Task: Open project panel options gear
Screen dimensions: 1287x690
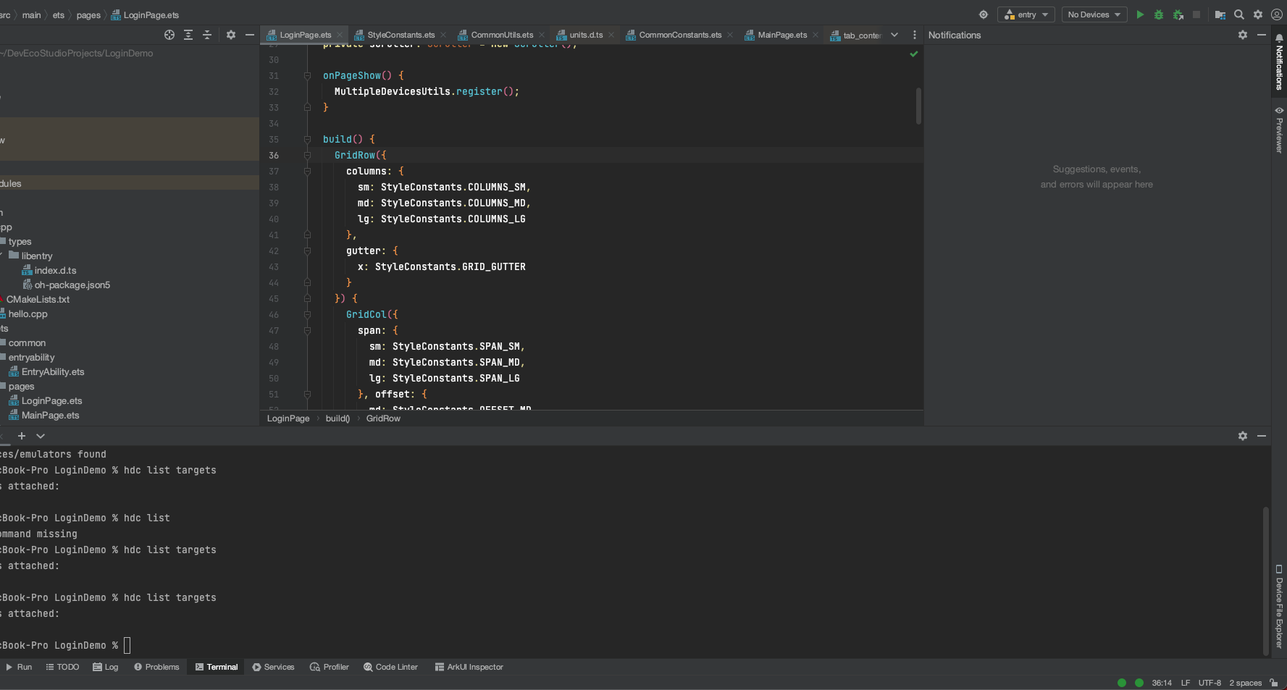Action: coord(231,35)
